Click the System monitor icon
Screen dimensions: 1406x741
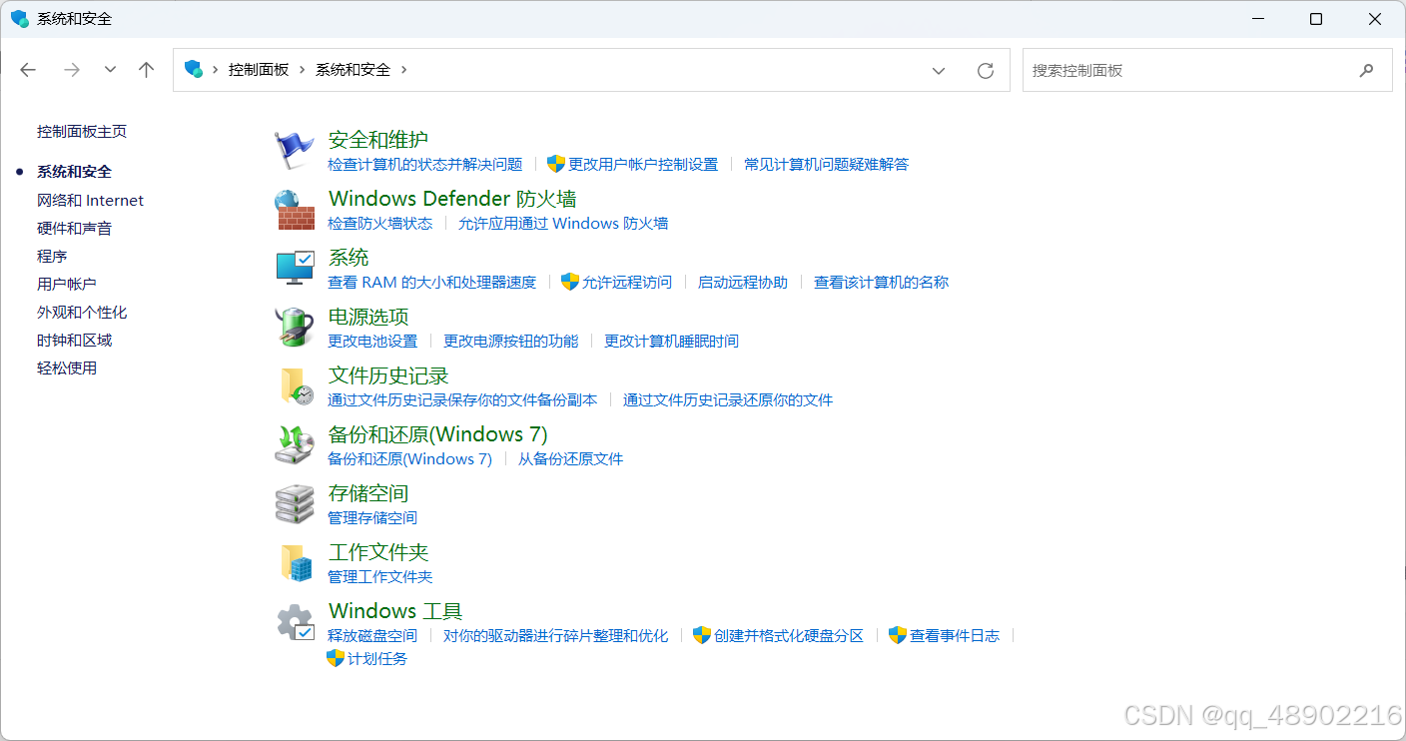click(x=295, y=268)
